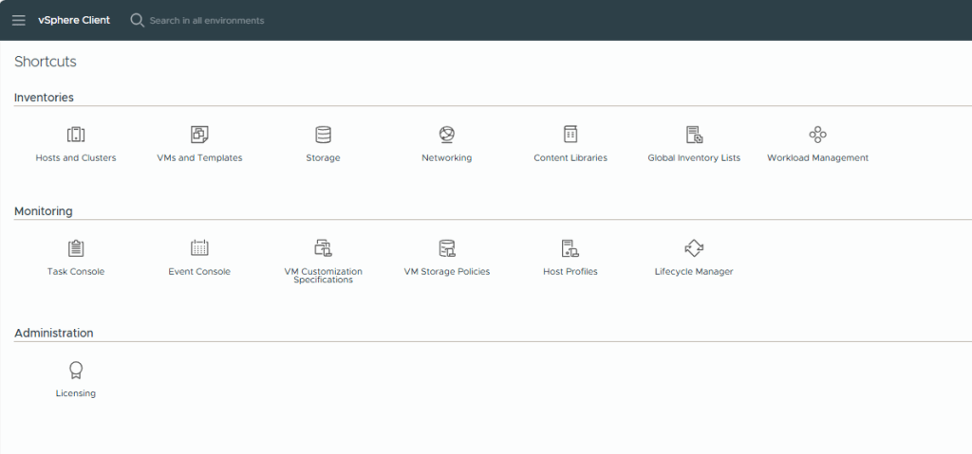Open the VM Storage Policies icon

[x=447, y=248]
